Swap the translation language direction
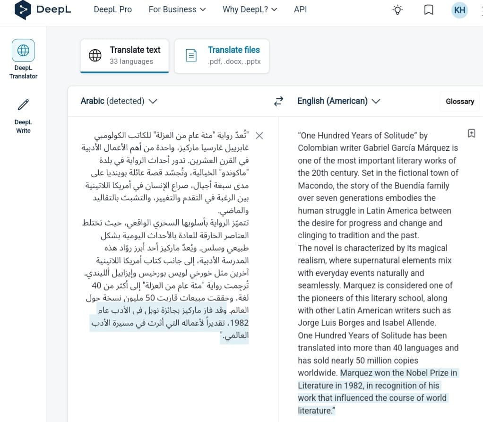The height and width of the screenshot is (422, 483). point(278,101)
